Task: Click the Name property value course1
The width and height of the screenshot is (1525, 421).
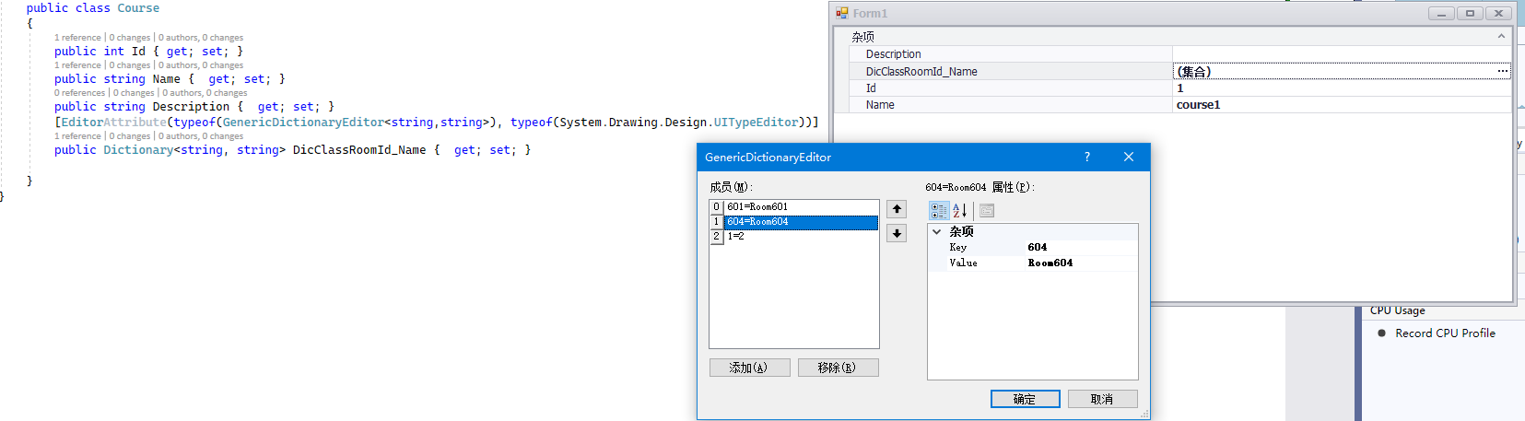Action: [x=1340, y=105]
